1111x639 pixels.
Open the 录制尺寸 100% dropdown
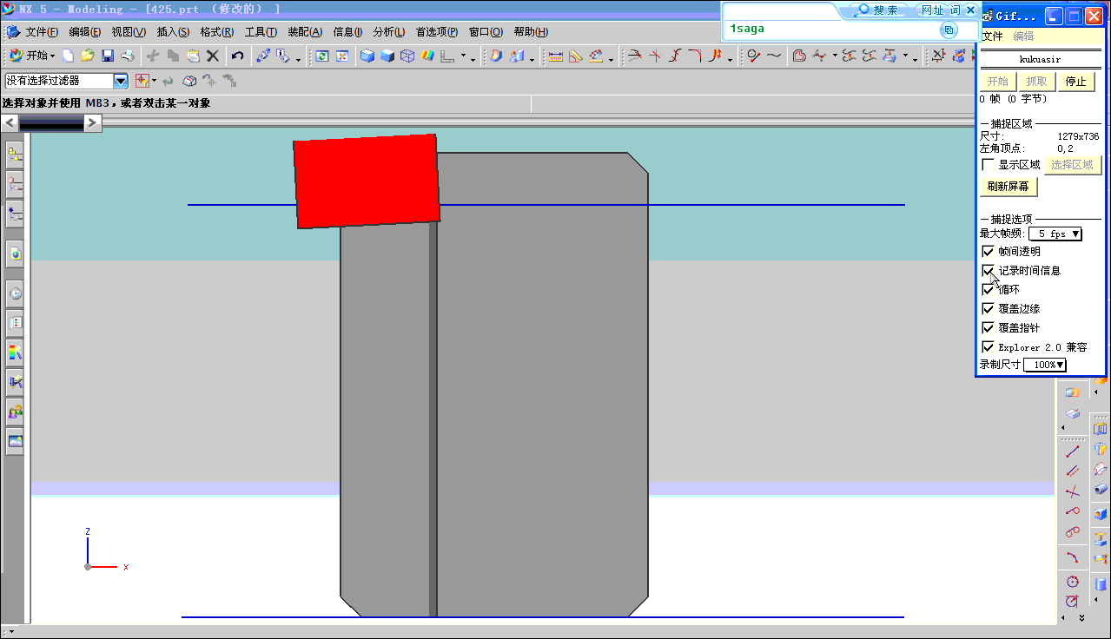coord(1045,365)
